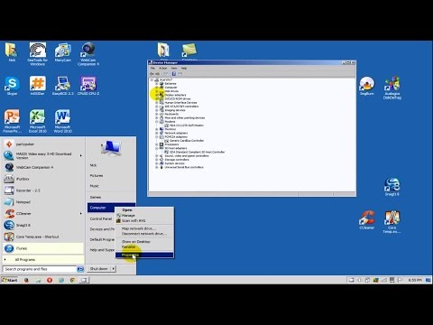
Task: Open CCleaner desktop shortcut on right side
Action: point(367,220)
